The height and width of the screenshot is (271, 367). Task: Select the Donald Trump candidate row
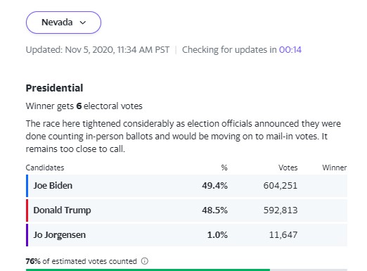point(186,210)
